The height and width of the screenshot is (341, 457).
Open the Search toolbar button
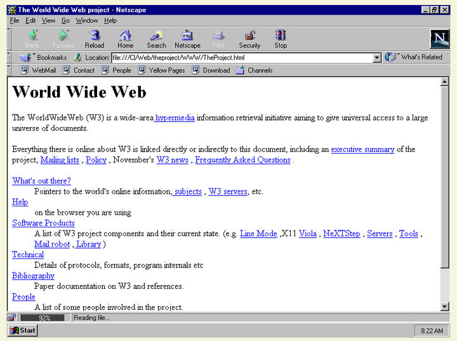pos(156,38)
